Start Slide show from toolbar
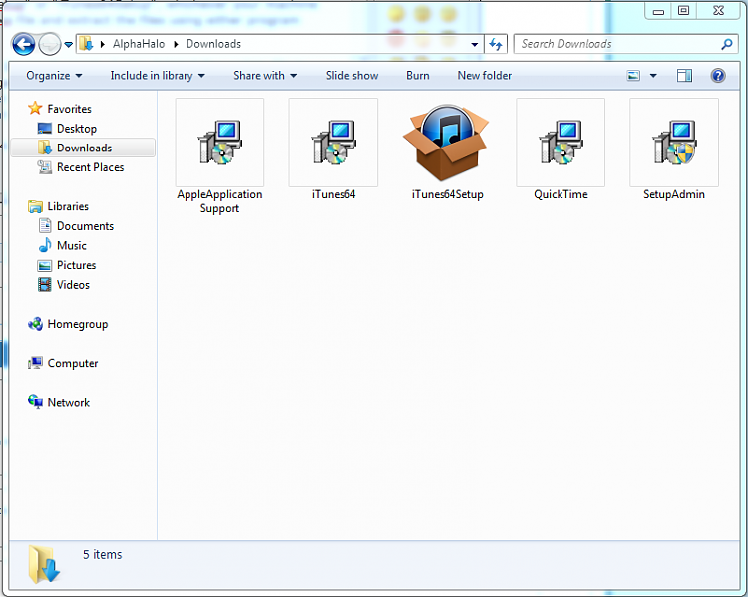 point(352,76)
